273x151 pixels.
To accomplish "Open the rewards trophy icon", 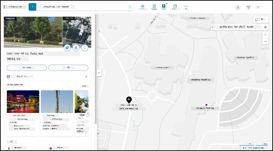I will 249,7.
